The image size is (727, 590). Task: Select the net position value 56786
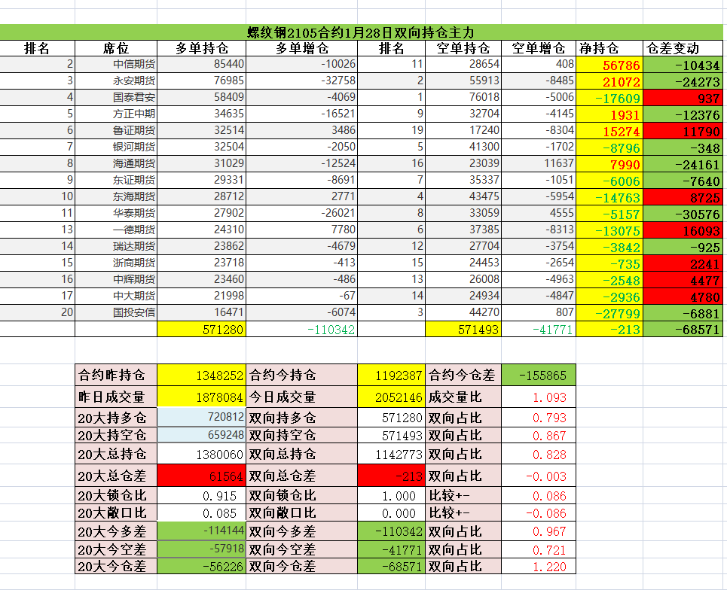click(x=609, y=65)
